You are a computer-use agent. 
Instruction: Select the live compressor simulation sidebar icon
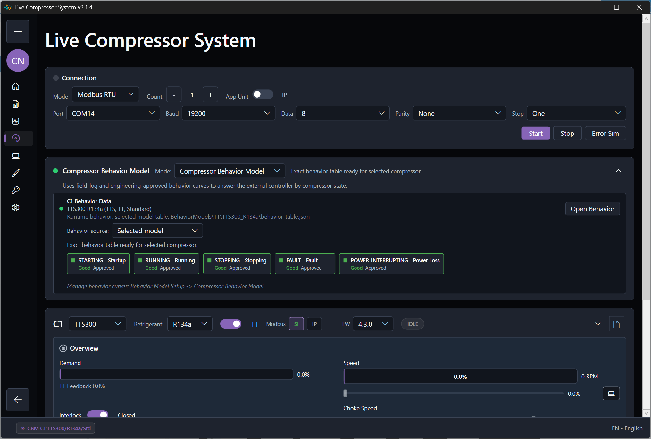(x=16, y=138)
